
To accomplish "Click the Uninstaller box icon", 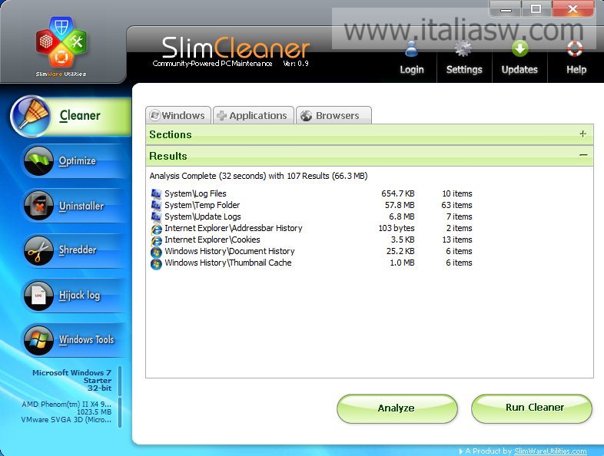I will 38,206.
